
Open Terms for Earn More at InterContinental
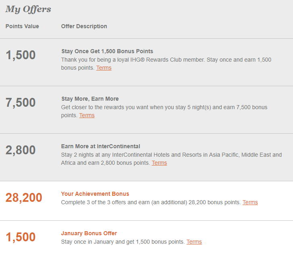point(159,163)
